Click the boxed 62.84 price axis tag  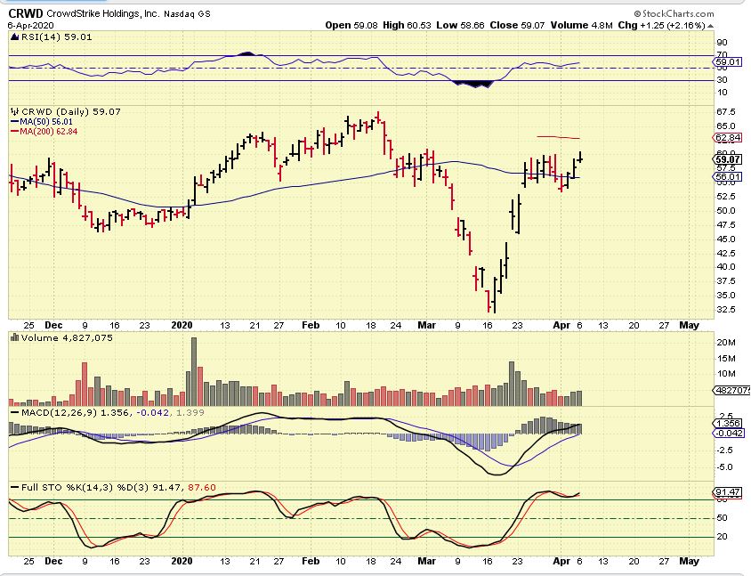pos(728,138)
